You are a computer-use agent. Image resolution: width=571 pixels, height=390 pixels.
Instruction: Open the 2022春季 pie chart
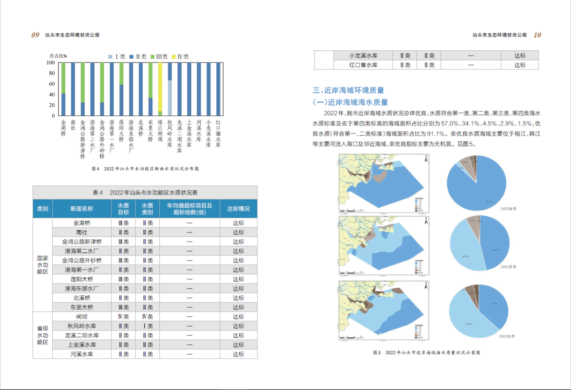(x=476, y=182)
